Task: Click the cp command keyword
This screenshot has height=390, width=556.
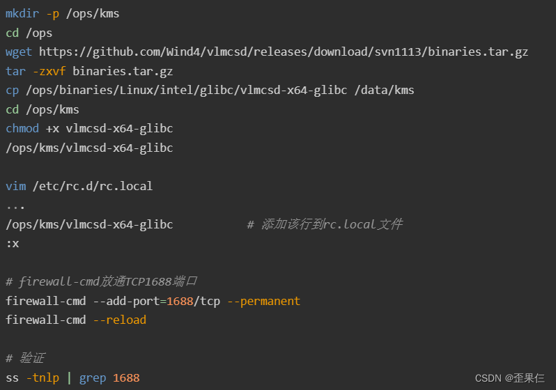Action: (12, 91)
